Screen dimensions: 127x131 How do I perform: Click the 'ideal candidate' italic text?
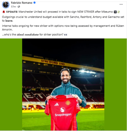coord(28,35)
